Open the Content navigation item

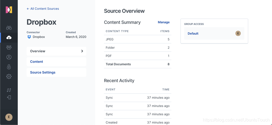pos(56,62)
